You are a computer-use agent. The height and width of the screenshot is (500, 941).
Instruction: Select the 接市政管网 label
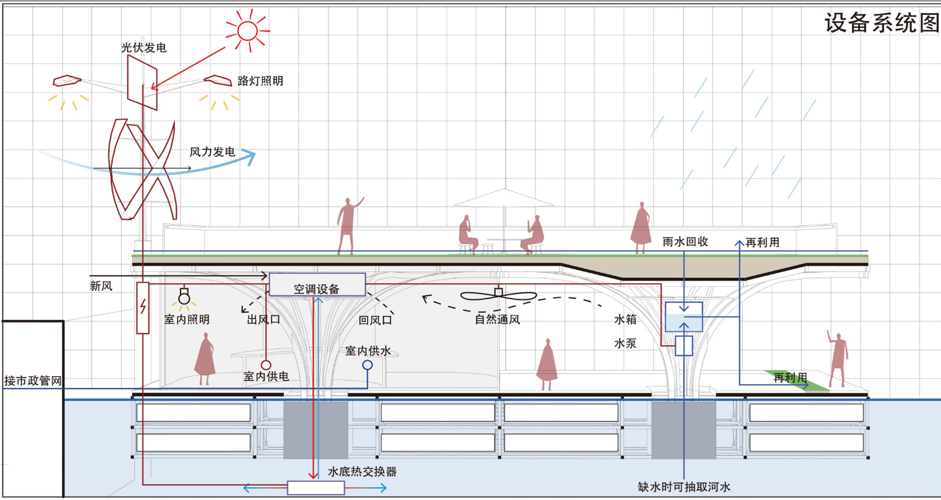point(32,381)
